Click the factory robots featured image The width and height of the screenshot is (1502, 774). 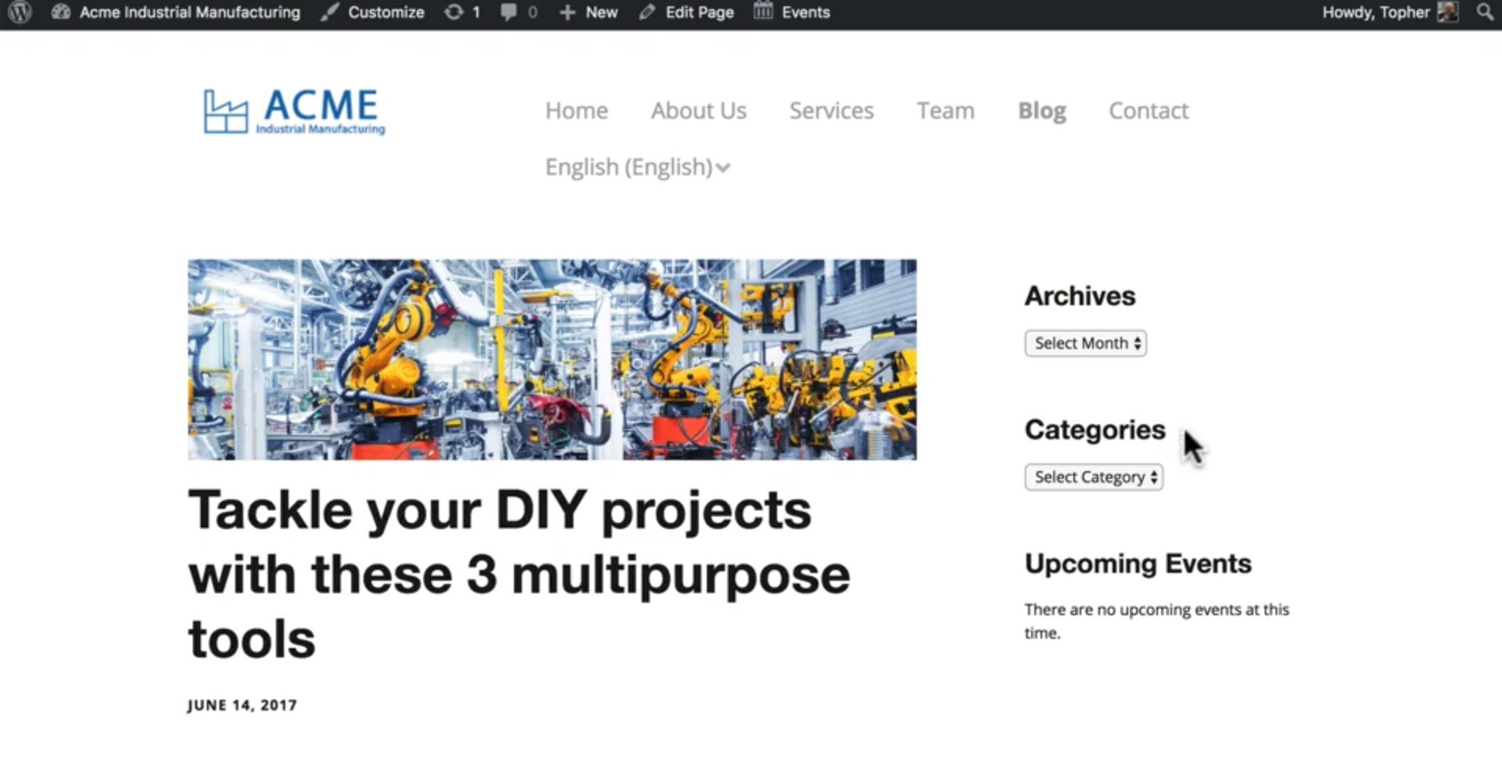coord(552,359)
